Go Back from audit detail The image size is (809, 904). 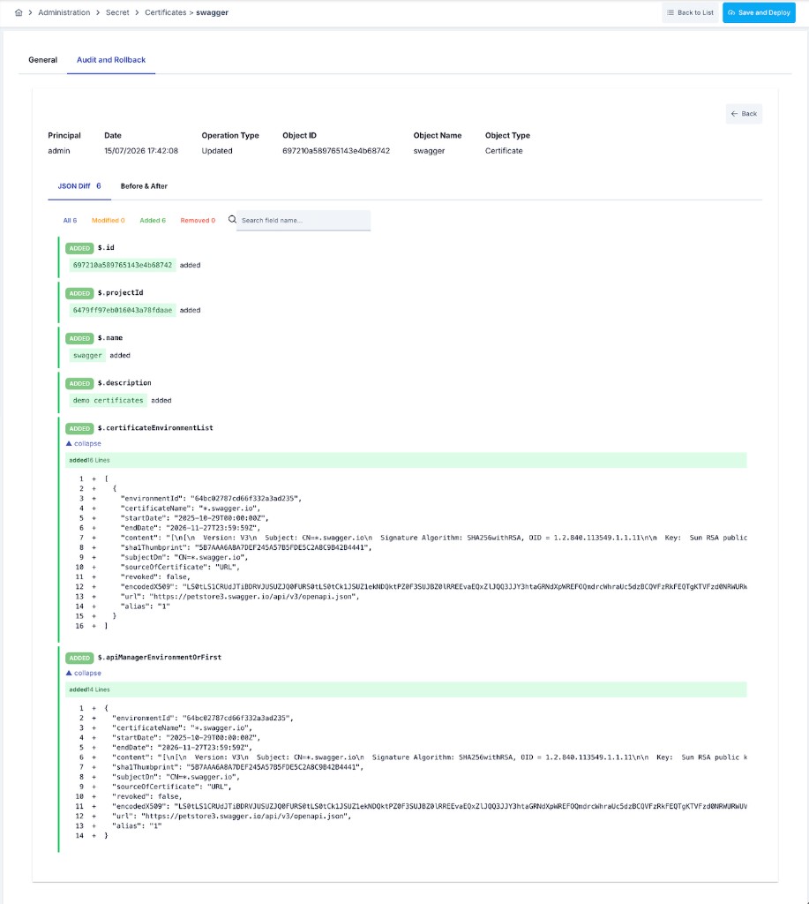pyautogui.click(x=744, y=114)
